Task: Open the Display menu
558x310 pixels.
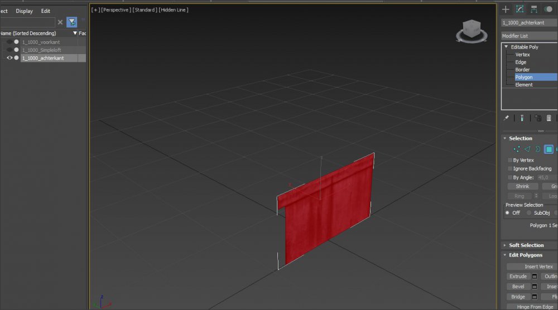Action: click(24, 11)
